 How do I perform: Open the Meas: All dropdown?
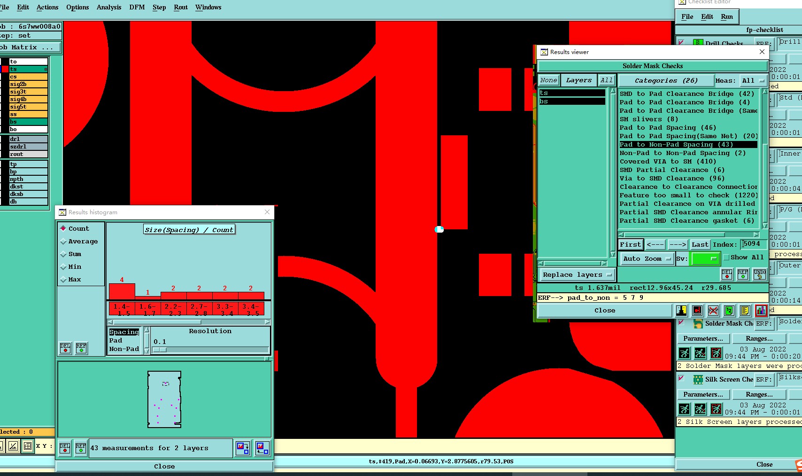[753, 80]
